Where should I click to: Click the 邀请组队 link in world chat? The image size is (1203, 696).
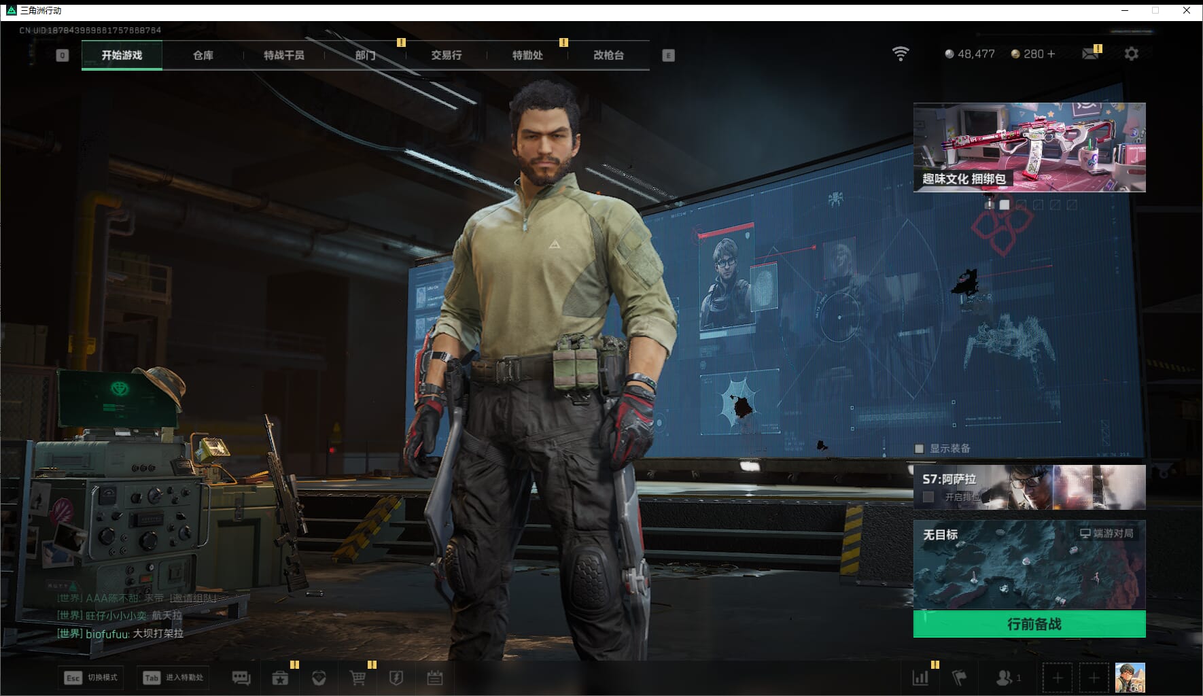click(193, 598)
